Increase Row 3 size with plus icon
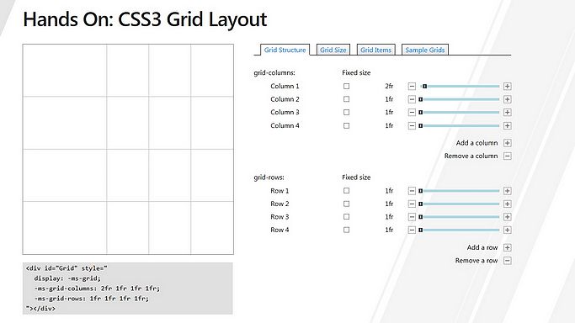 (x=507, y=217)
